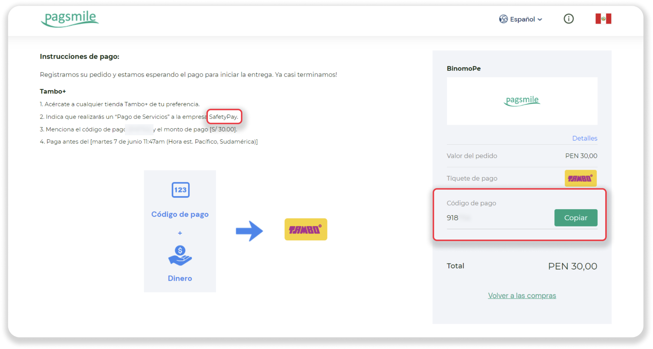The height and width of the screenshot is (349, 653).
Task: Click the money in hand icon
Action: click(180, 256)
